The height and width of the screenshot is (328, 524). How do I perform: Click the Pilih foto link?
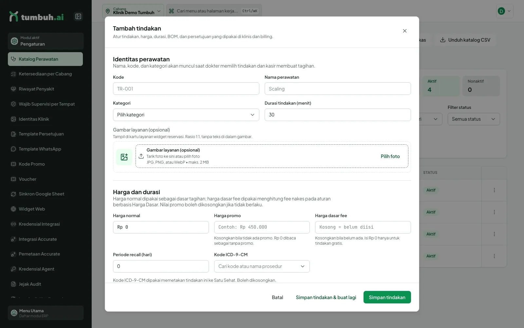point(390,156)
